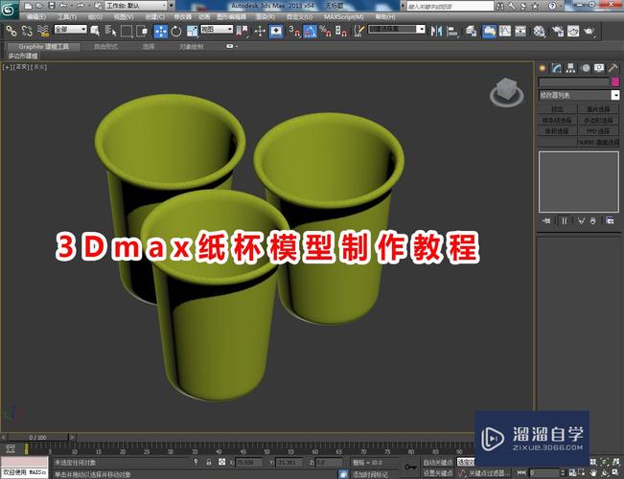Open the Modify panel tab
The height and width of the screenshot is (479, 624).
coord(557,68)
